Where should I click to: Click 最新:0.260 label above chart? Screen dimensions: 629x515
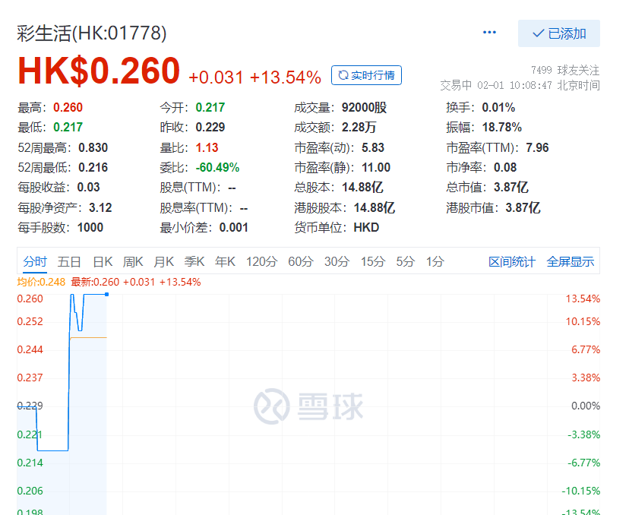click(x=95, y=282)
